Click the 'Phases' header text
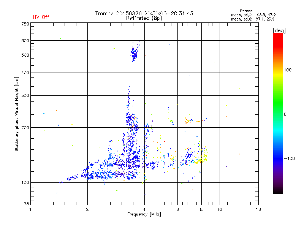Screen dimensions: 304x228 tap(246, 11)
